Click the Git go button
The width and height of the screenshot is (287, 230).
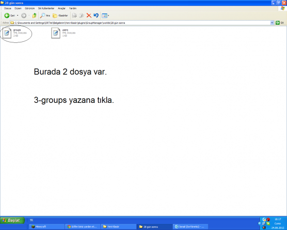tap(280, 23)
